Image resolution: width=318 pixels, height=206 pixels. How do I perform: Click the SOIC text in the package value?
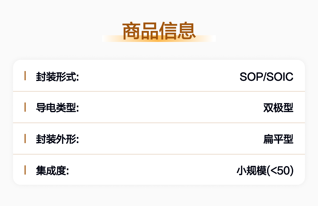pos(280,77)
